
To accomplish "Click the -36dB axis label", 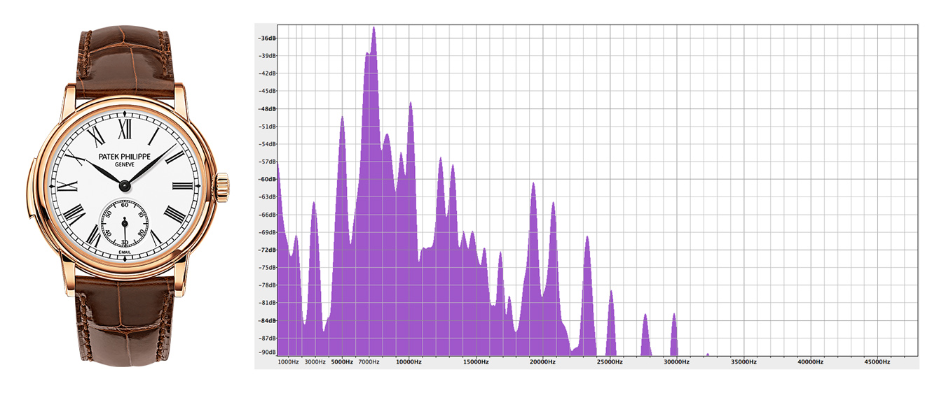I will 268,38.
